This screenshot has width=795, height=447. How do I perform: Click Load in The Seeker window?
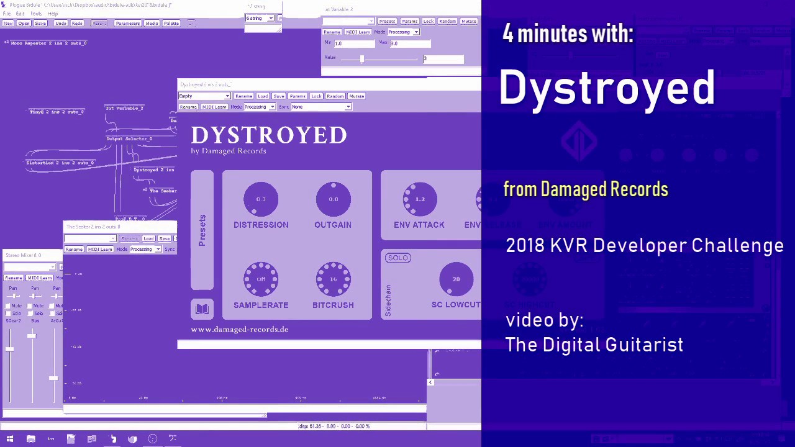tap(148, 238)
